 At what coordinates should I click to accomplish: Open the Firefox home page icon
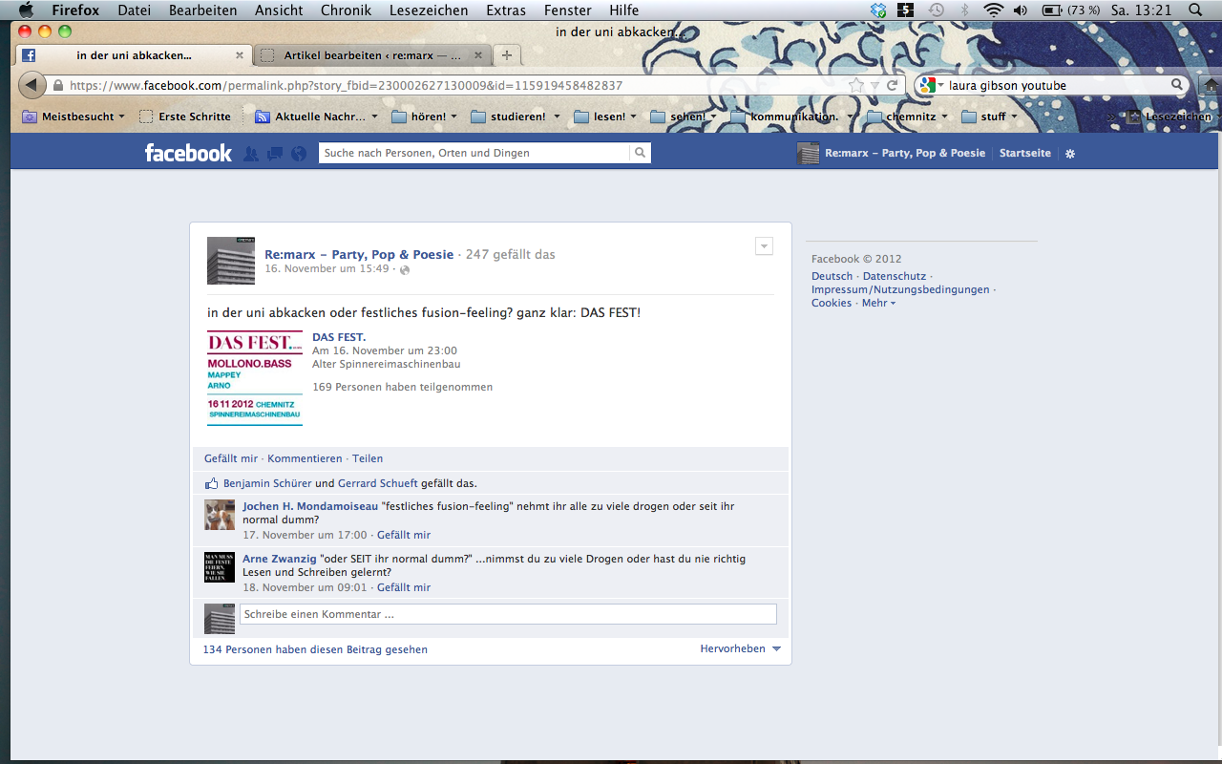point(1211,86)
